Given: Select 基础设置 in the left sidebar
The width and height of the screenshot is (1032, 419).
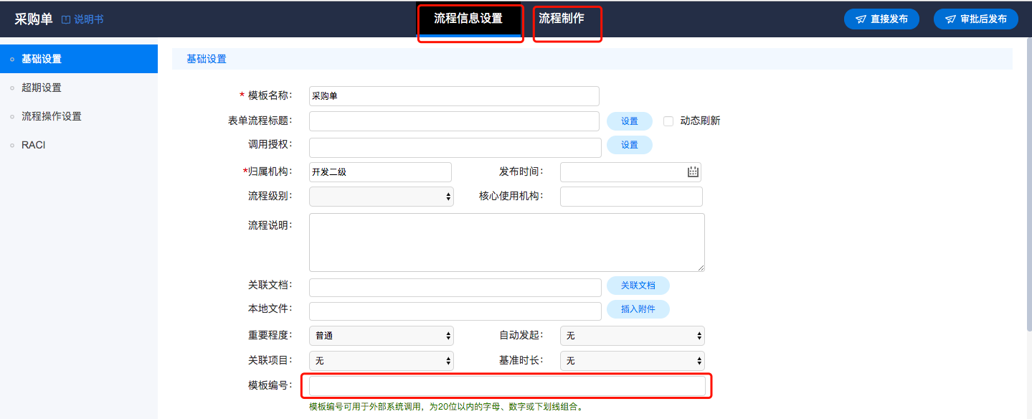Looking at the screenshot, I should point(79,59).
